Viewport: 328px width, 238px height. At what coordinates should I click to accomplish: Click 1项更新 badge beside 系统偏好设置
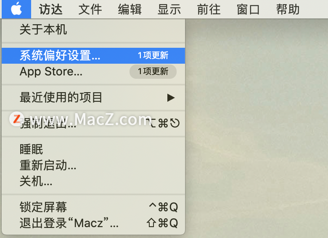tap(153, 55)
